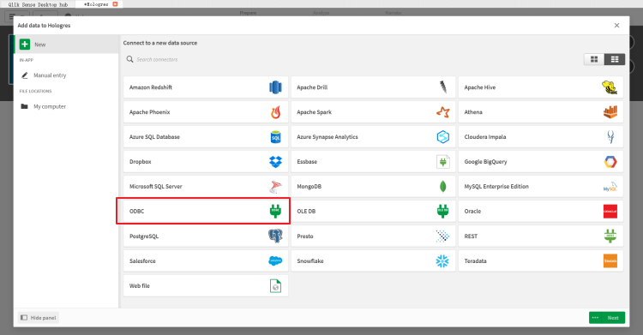Click the Apache Spark star icon

443,112
